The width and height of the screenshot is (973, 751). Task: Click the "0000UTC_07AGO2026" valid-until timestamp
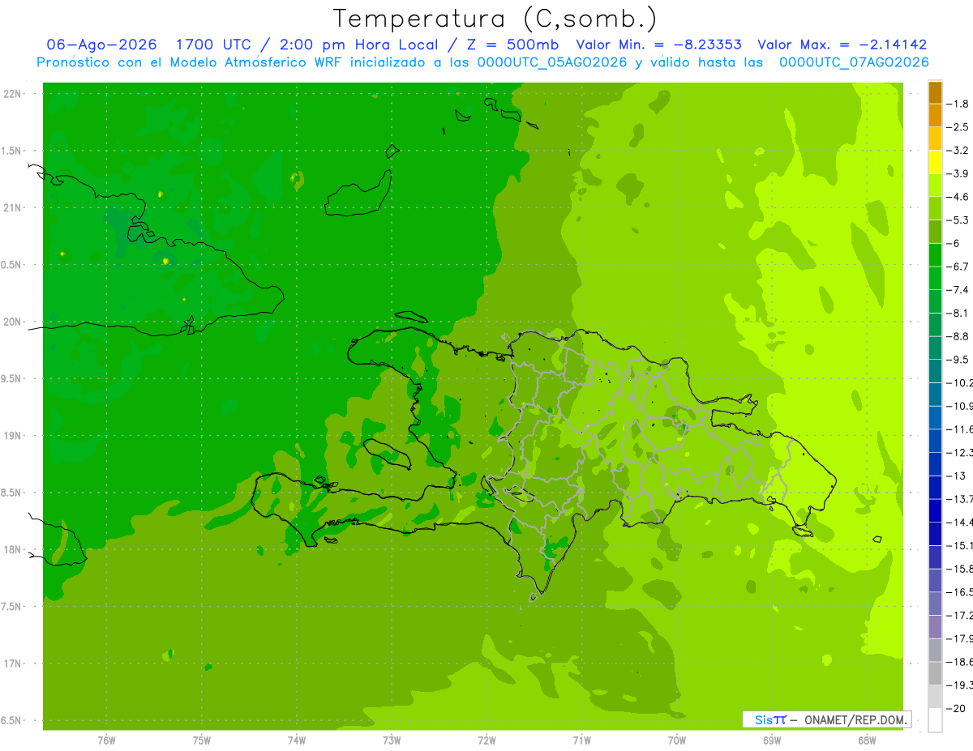click(854, 62)
